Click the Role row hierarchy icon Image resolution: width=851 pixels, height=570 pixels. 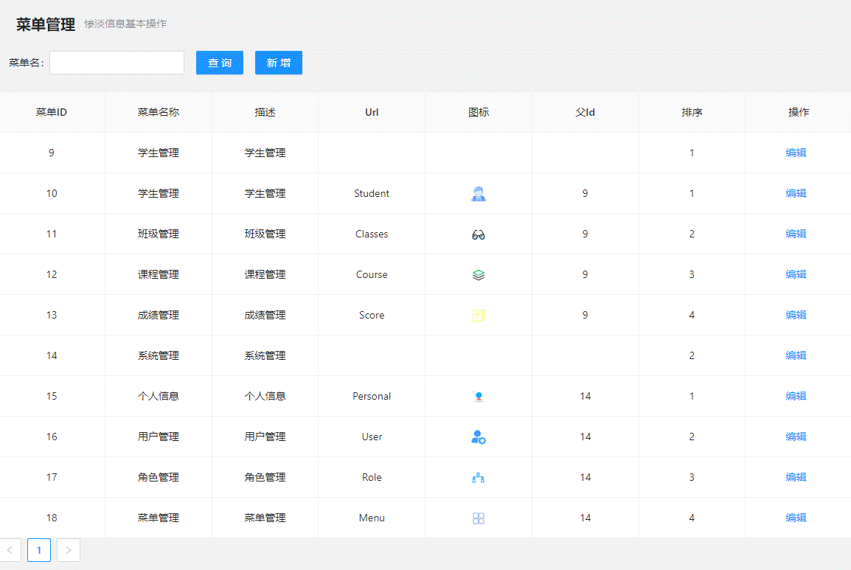pos(478,478)
